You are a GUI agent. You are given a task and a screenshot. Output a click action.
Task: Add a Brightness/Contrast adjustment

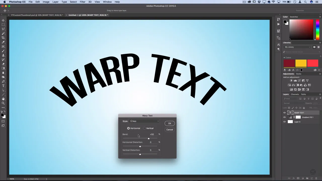tap(291, 81)
